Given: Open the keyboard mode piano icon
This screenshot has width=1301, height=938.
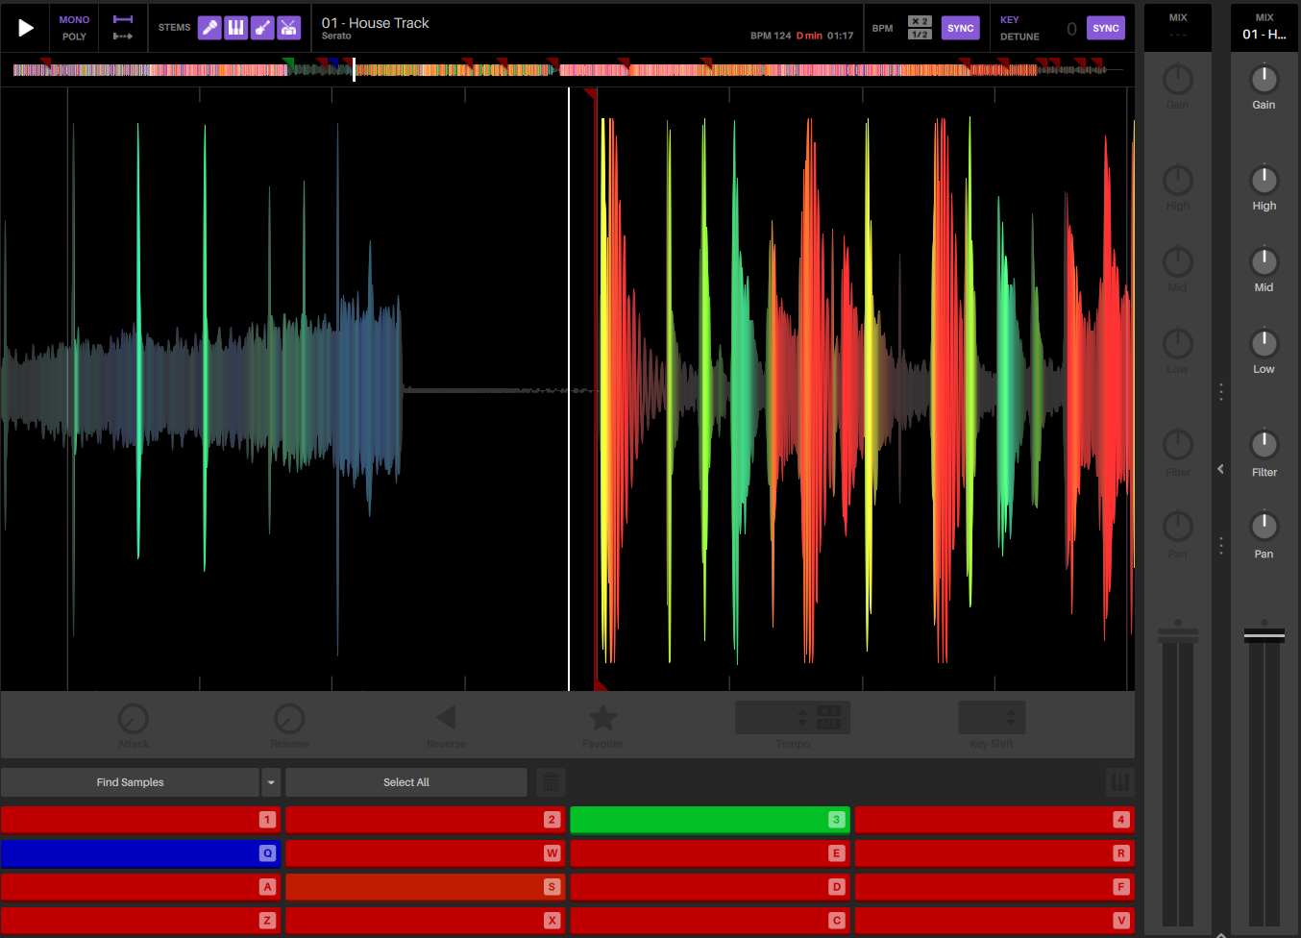Looking at the screenshot, I should pyautogui.click(x=1120, y=782).
